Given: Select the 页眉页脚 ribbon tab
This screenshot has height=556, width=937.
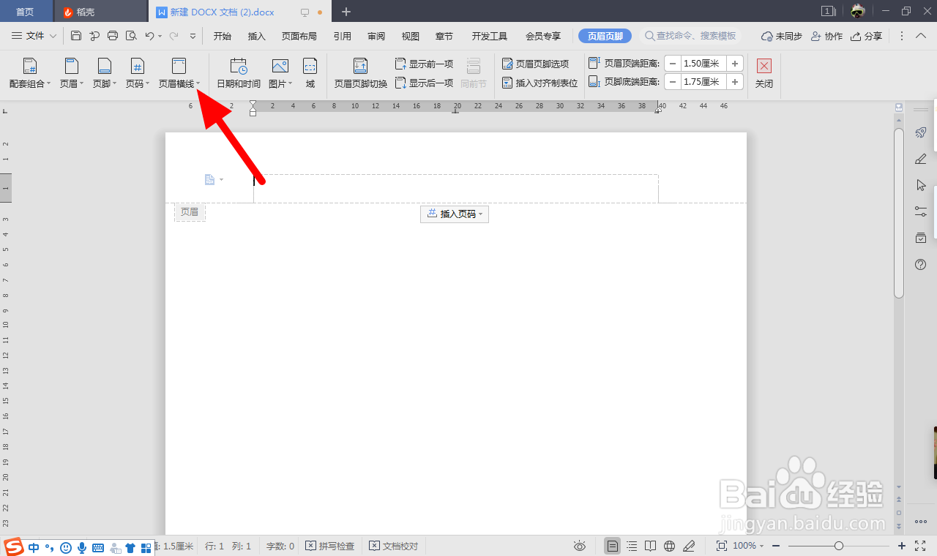Looking at the screenshot, I should pos(605,36).
